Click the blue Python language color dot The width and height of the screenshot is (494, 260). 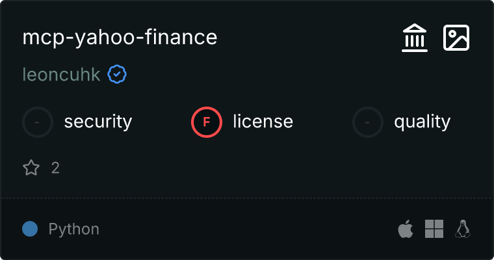pyautogui.click(x=30, y=229)
